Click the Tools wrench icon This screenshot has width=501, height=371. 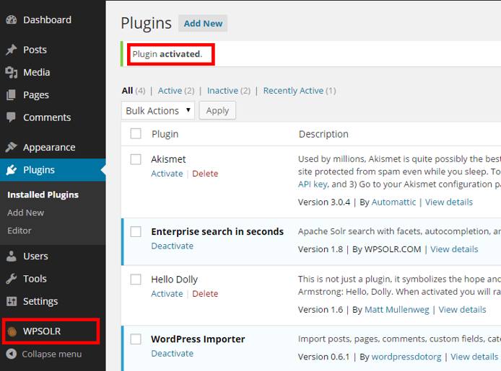coord(11,279)
